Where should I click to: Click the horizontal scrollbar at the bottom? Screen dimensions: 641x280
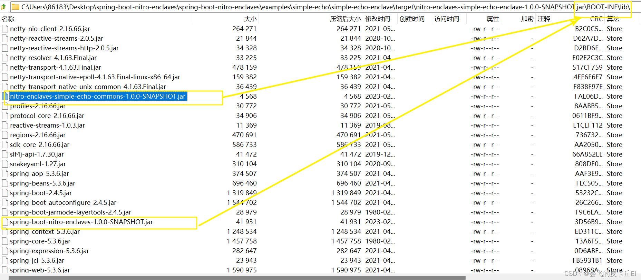(237, 277)
